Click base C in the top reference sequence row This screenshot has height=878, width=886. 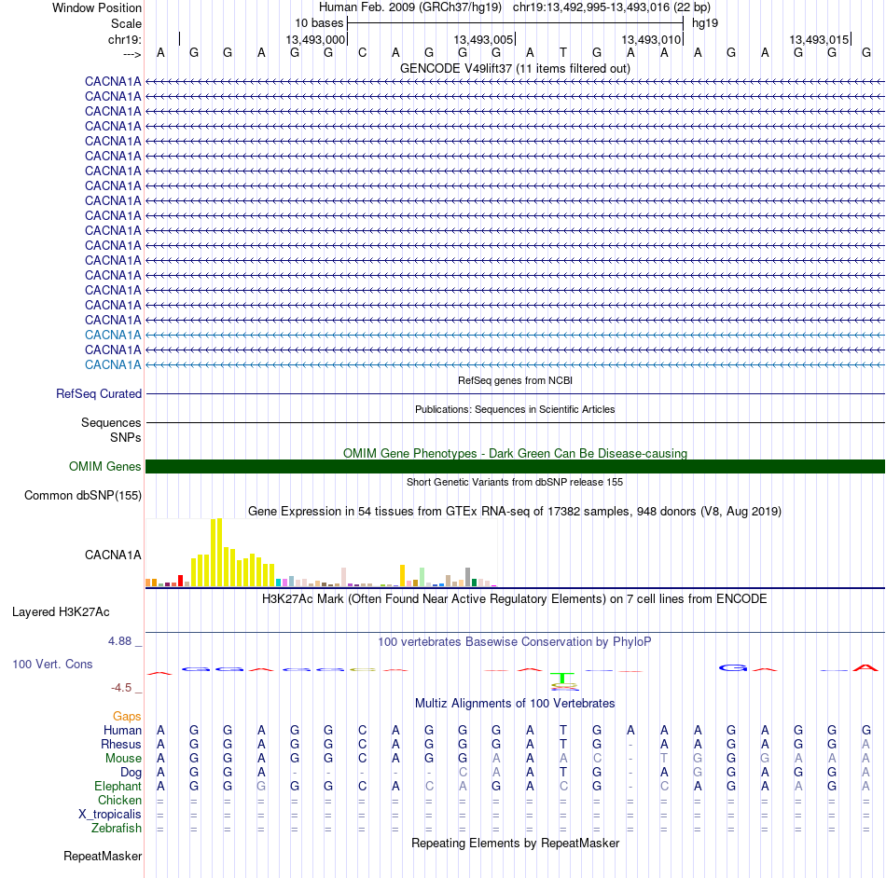pyautogui.click(x=362, y=52)
